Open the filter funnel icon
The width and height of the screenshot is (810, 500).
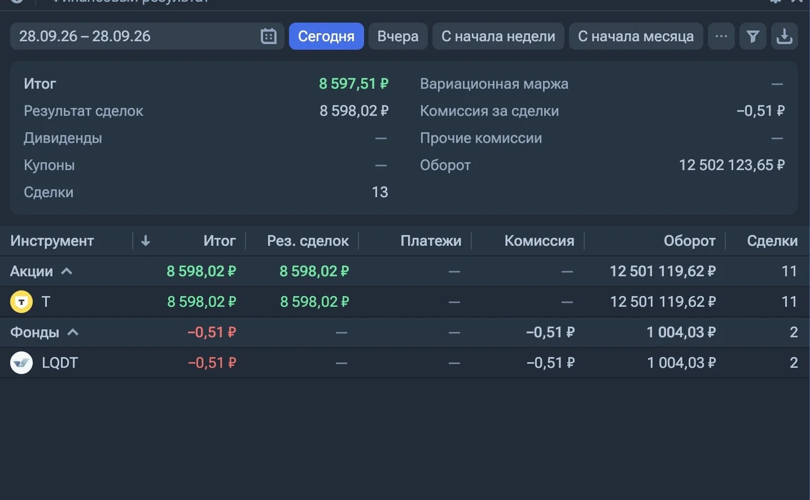(x=752, y=36)
